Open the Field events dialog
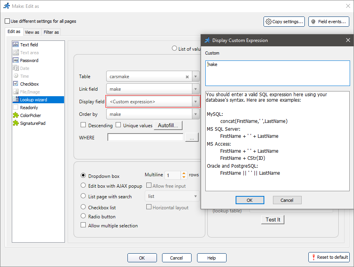Viewport: 354px width, 267px height. 329,22
